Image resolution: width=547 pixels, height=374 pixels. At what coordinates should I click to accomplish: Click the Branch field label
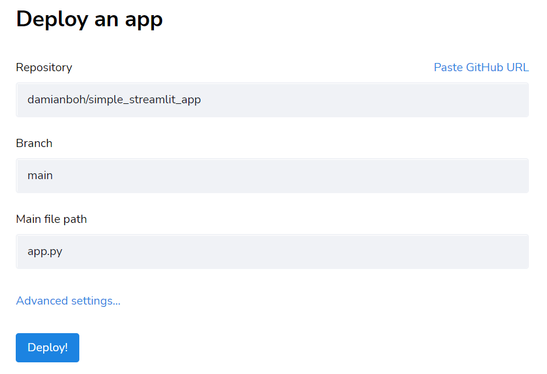coord(34,144)
